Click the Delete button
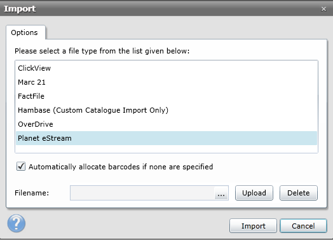The width and height of the screenshot is (333, 240). click(299, 193)
